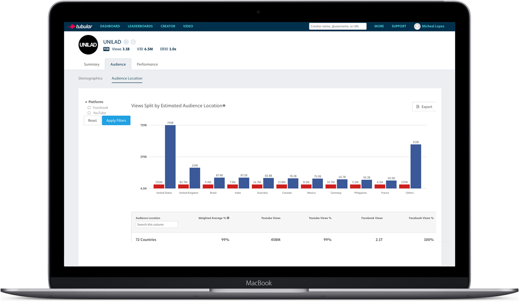Click the UNILAD profile logo

(88, 45)
